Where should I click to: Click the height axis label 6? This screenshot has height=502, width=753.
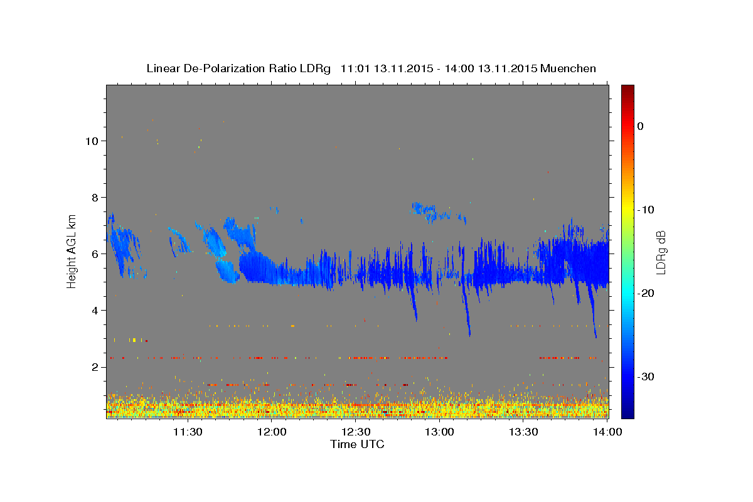95,254
